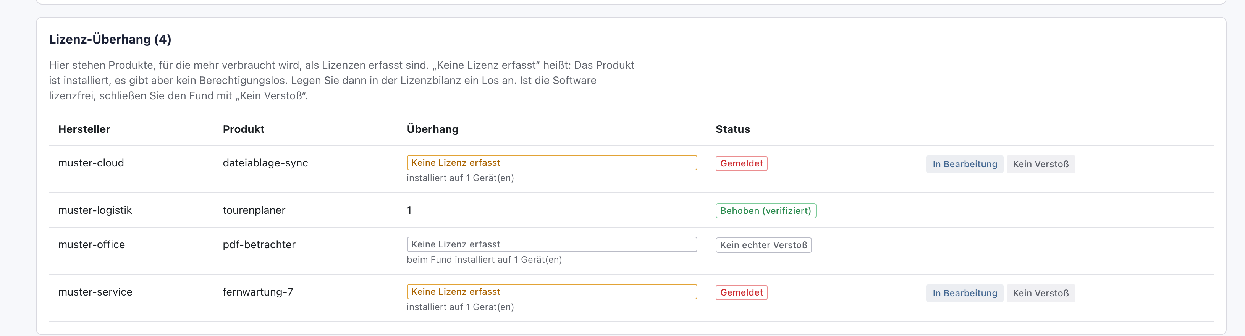Click the tourenplaner product name

[x=254, y=210]
